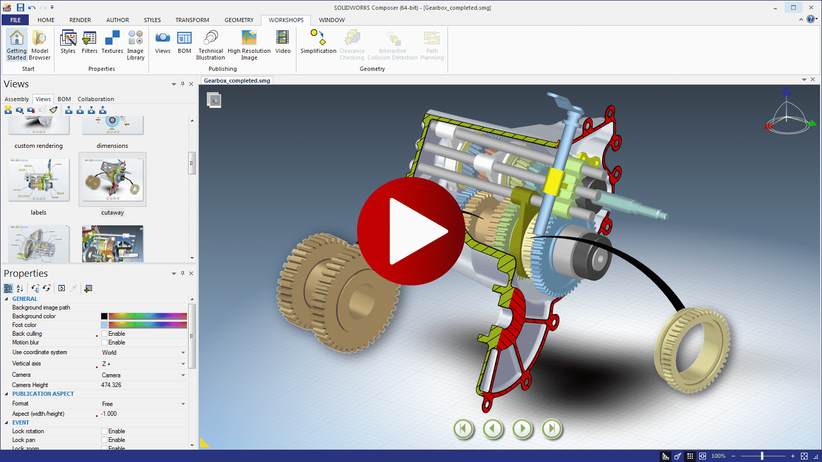Screen dimensions: 822x462
Task: Go to last view using viewport button
Action: pyautogui.click(x=552, y=429)
